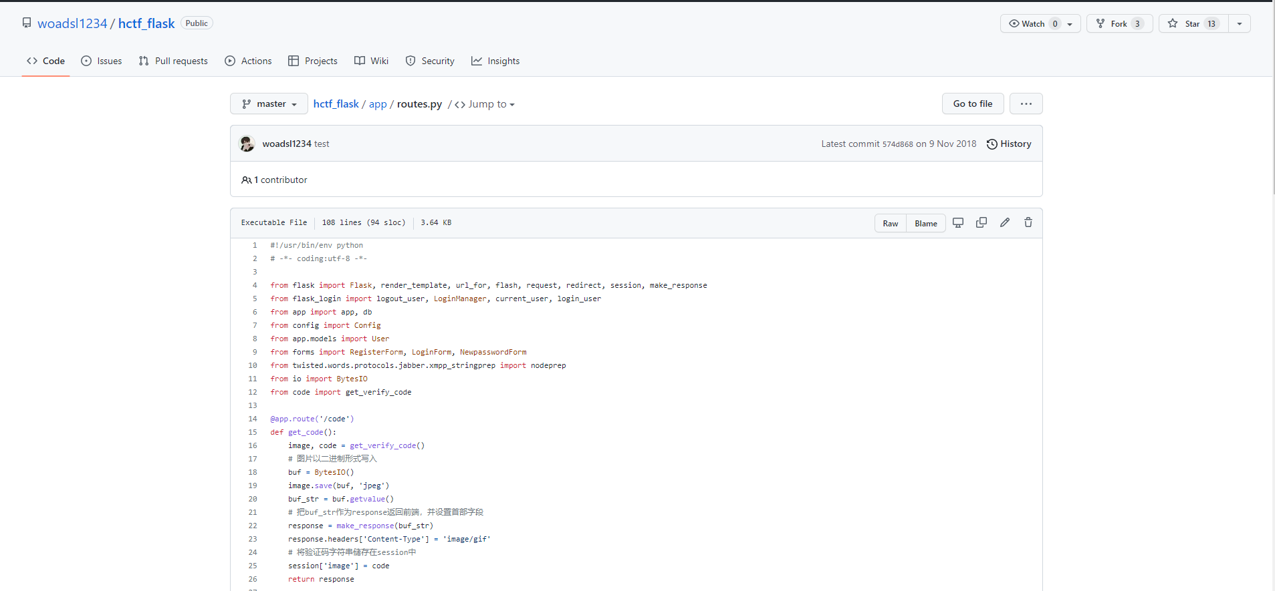This screenshot has width=1275, height=591.
Task: Navigate to hctf_flask breadcrumb root
Action: (336, 104)
